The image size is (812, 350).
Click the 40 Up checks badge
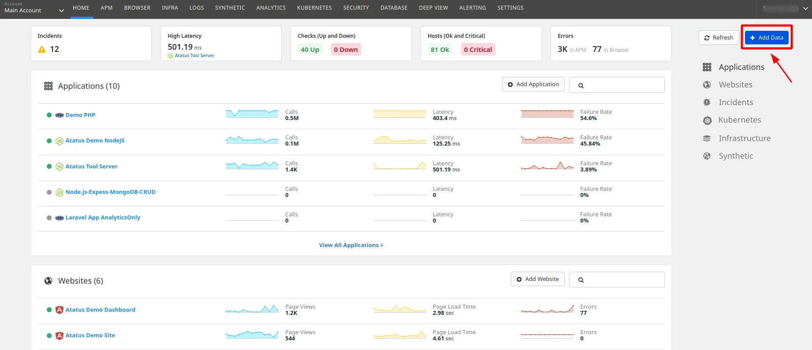310,50
